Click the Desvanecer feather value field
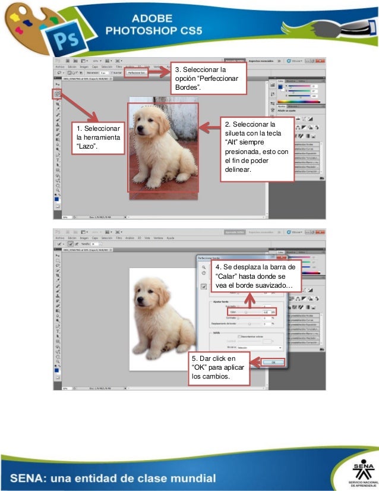379x491 pixels. 105,73
